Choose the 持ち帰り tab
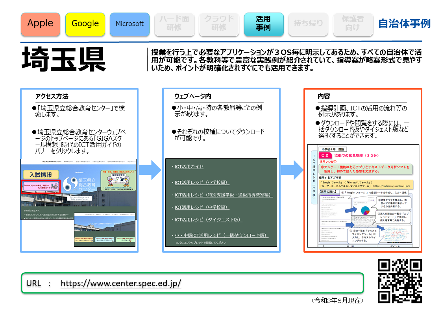This screenshot has width=442, height=312. [x=308, y=24]
